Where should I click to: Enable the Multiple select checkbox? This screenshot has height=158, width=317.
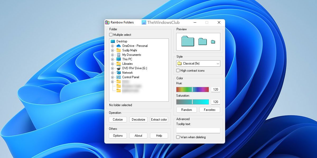pos(111,35)
